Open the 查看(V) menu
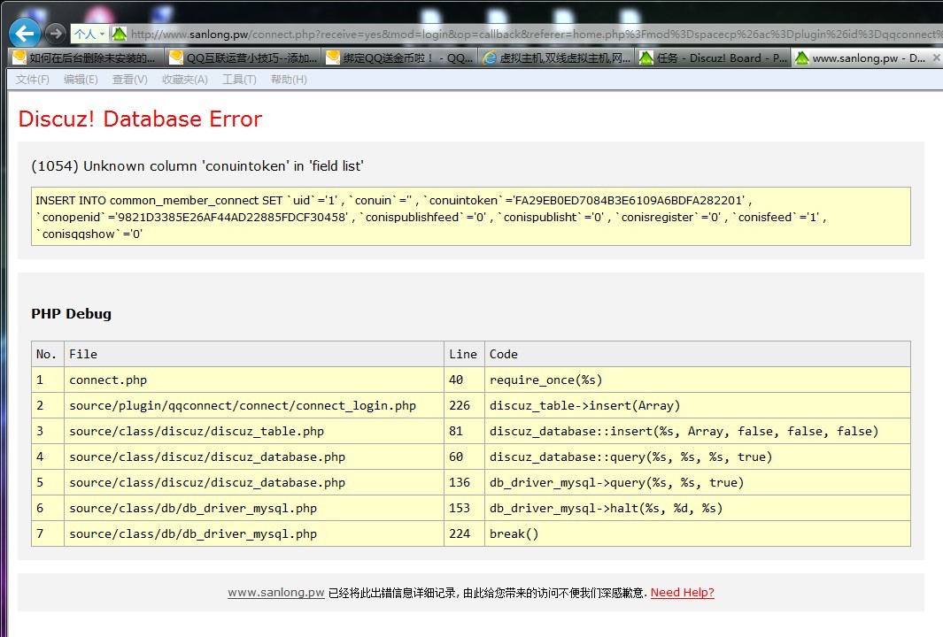This screenshot has width=943, height=637. [129, 80]
